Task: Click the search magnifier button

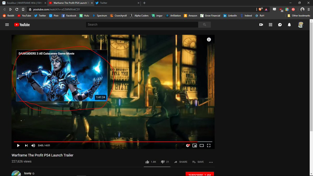Action: 204,25
